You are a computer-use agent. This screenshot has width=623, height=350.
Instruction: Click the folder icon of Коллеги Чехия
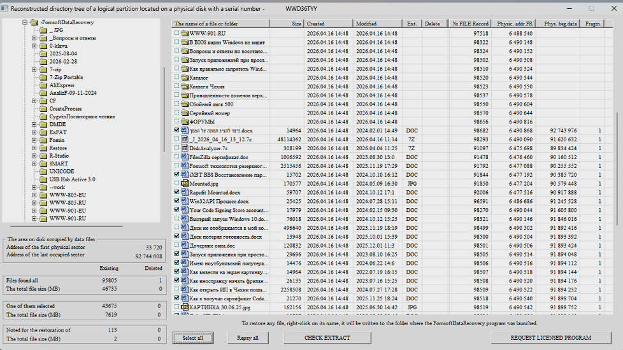pyautogui.click(x=185, y=86)
